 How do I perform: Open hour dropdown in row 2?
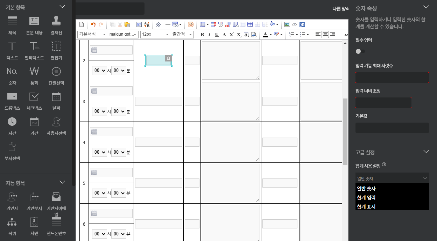pyautogui.click(x=99, y=70)
